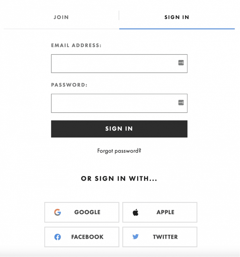Click the Twitter bird icon
The image size is (240, 257).
tap(136, 237)
